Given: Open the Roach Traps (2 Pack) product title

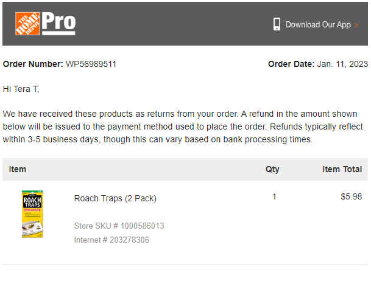Looking at the screenshot, I should 115,198.
